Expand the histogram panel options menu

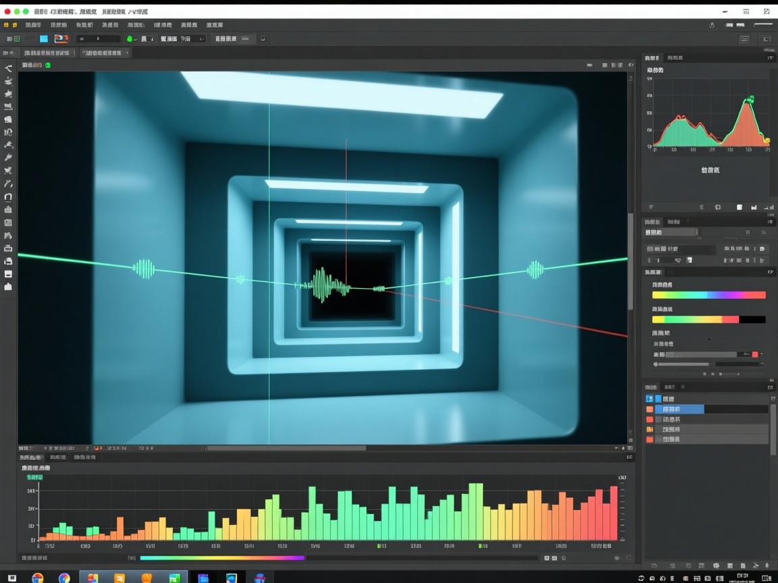click(x=770, y=59)
